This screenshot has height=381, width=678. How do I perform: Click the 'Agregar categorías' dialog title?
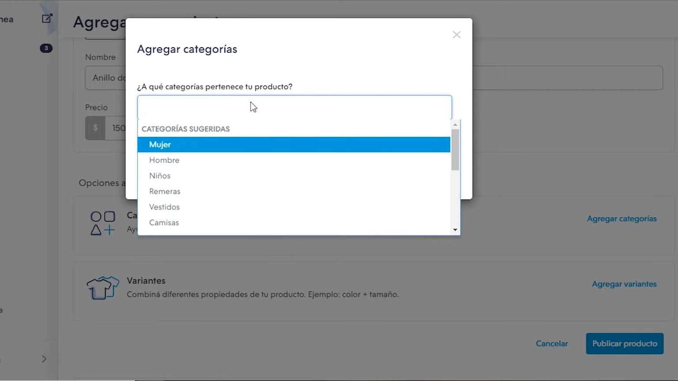tap(187, 49)
